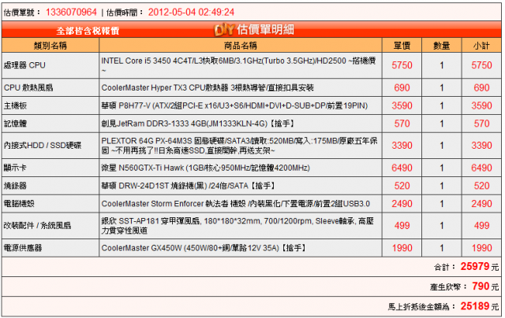Screen dimensions: 505x318
Task: Click the 類別名稱 column header
Action: pyautogui.click(x=50, y=46)
